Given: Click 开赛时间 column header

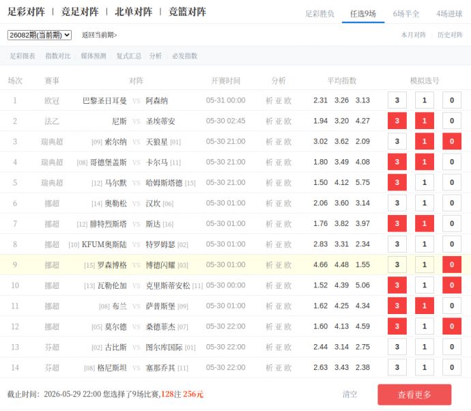Looking at the screenshot, I should point(225,81).
